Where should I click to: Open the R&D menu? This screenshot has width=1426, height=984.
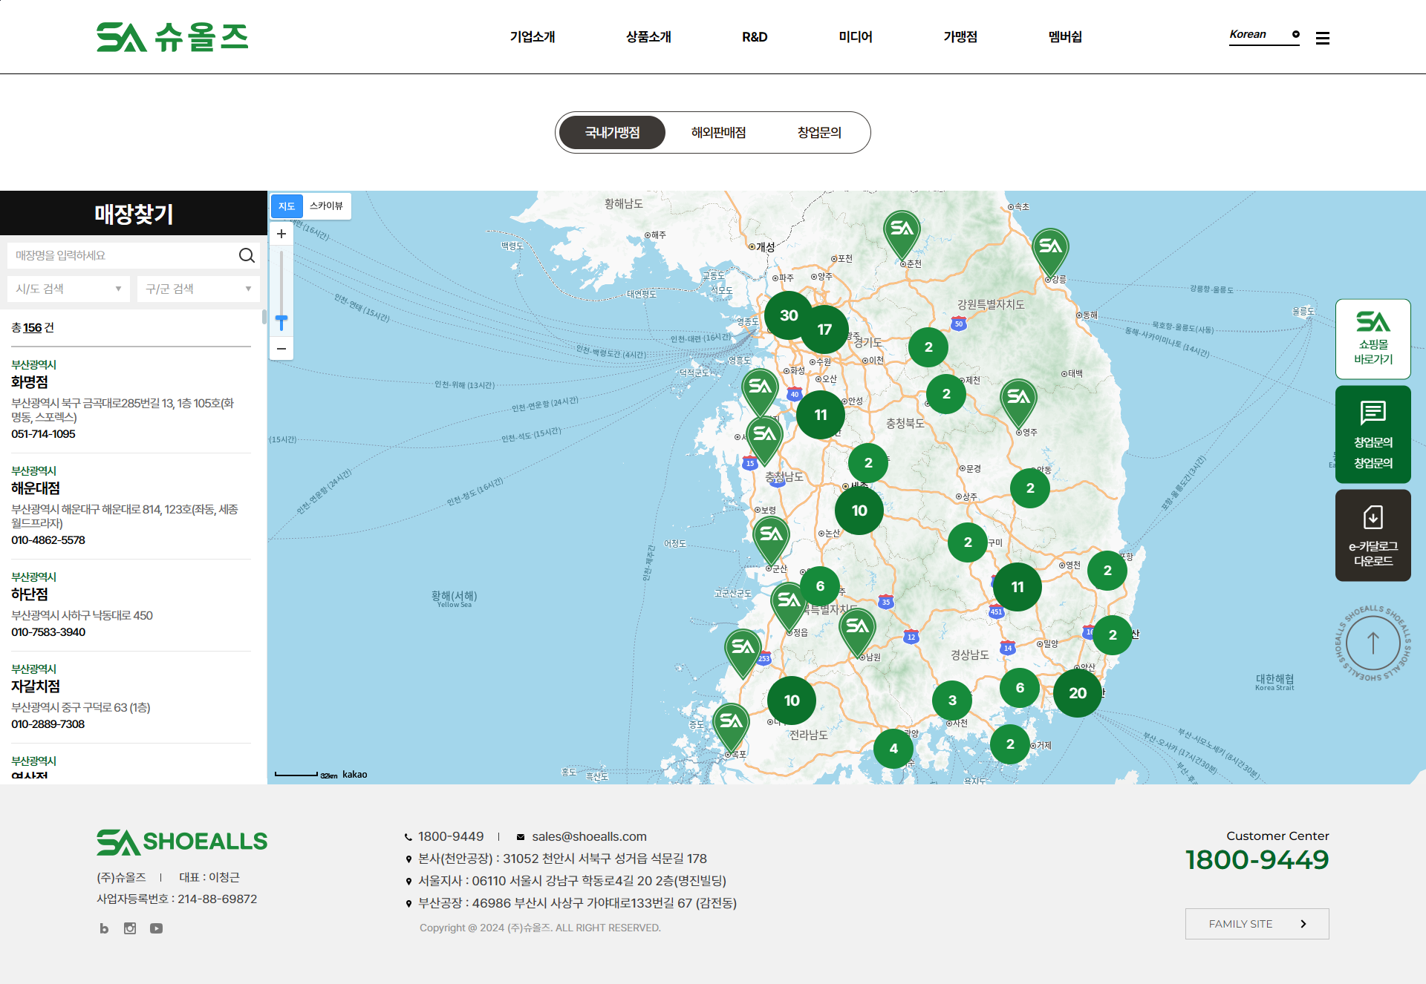coord(755,37)
